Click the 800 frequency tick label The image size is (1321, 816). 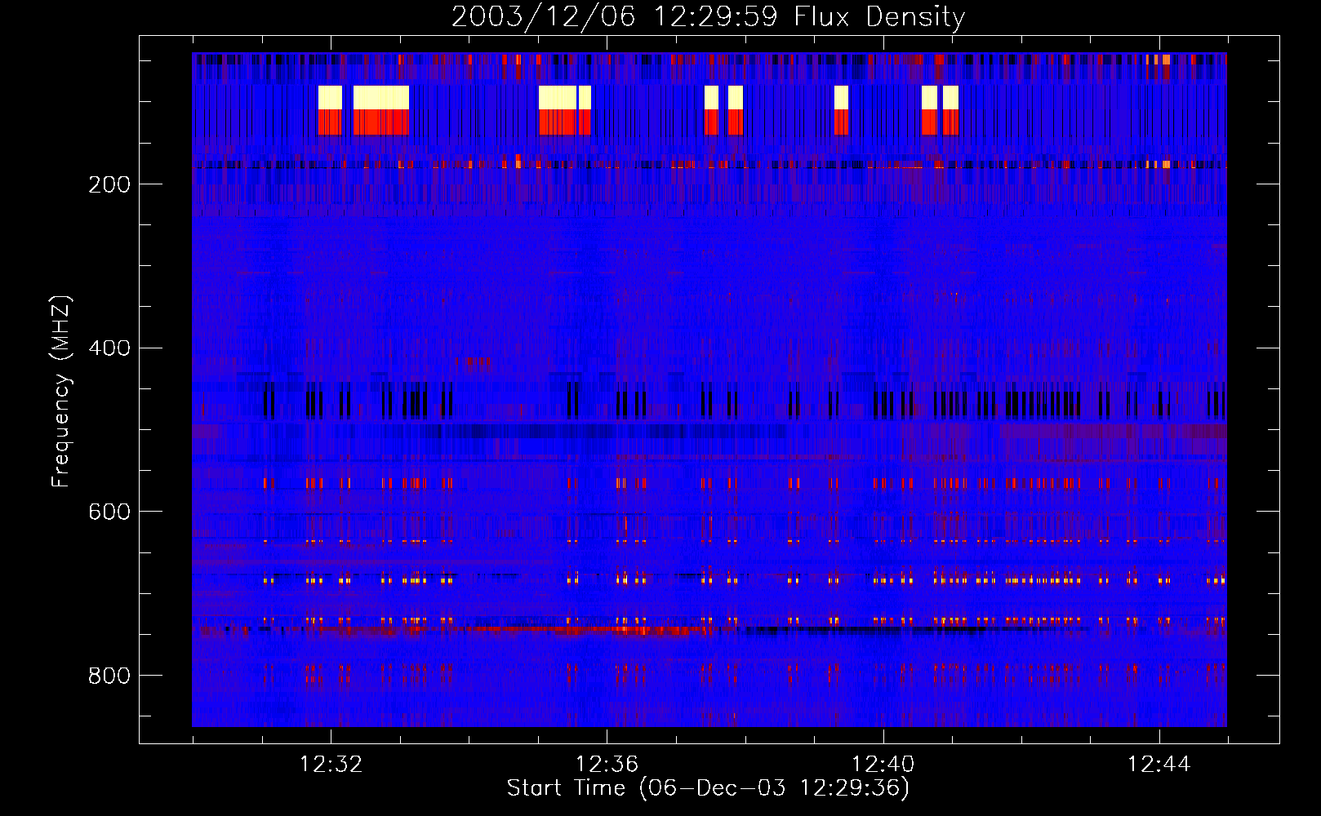pos(109,676)
